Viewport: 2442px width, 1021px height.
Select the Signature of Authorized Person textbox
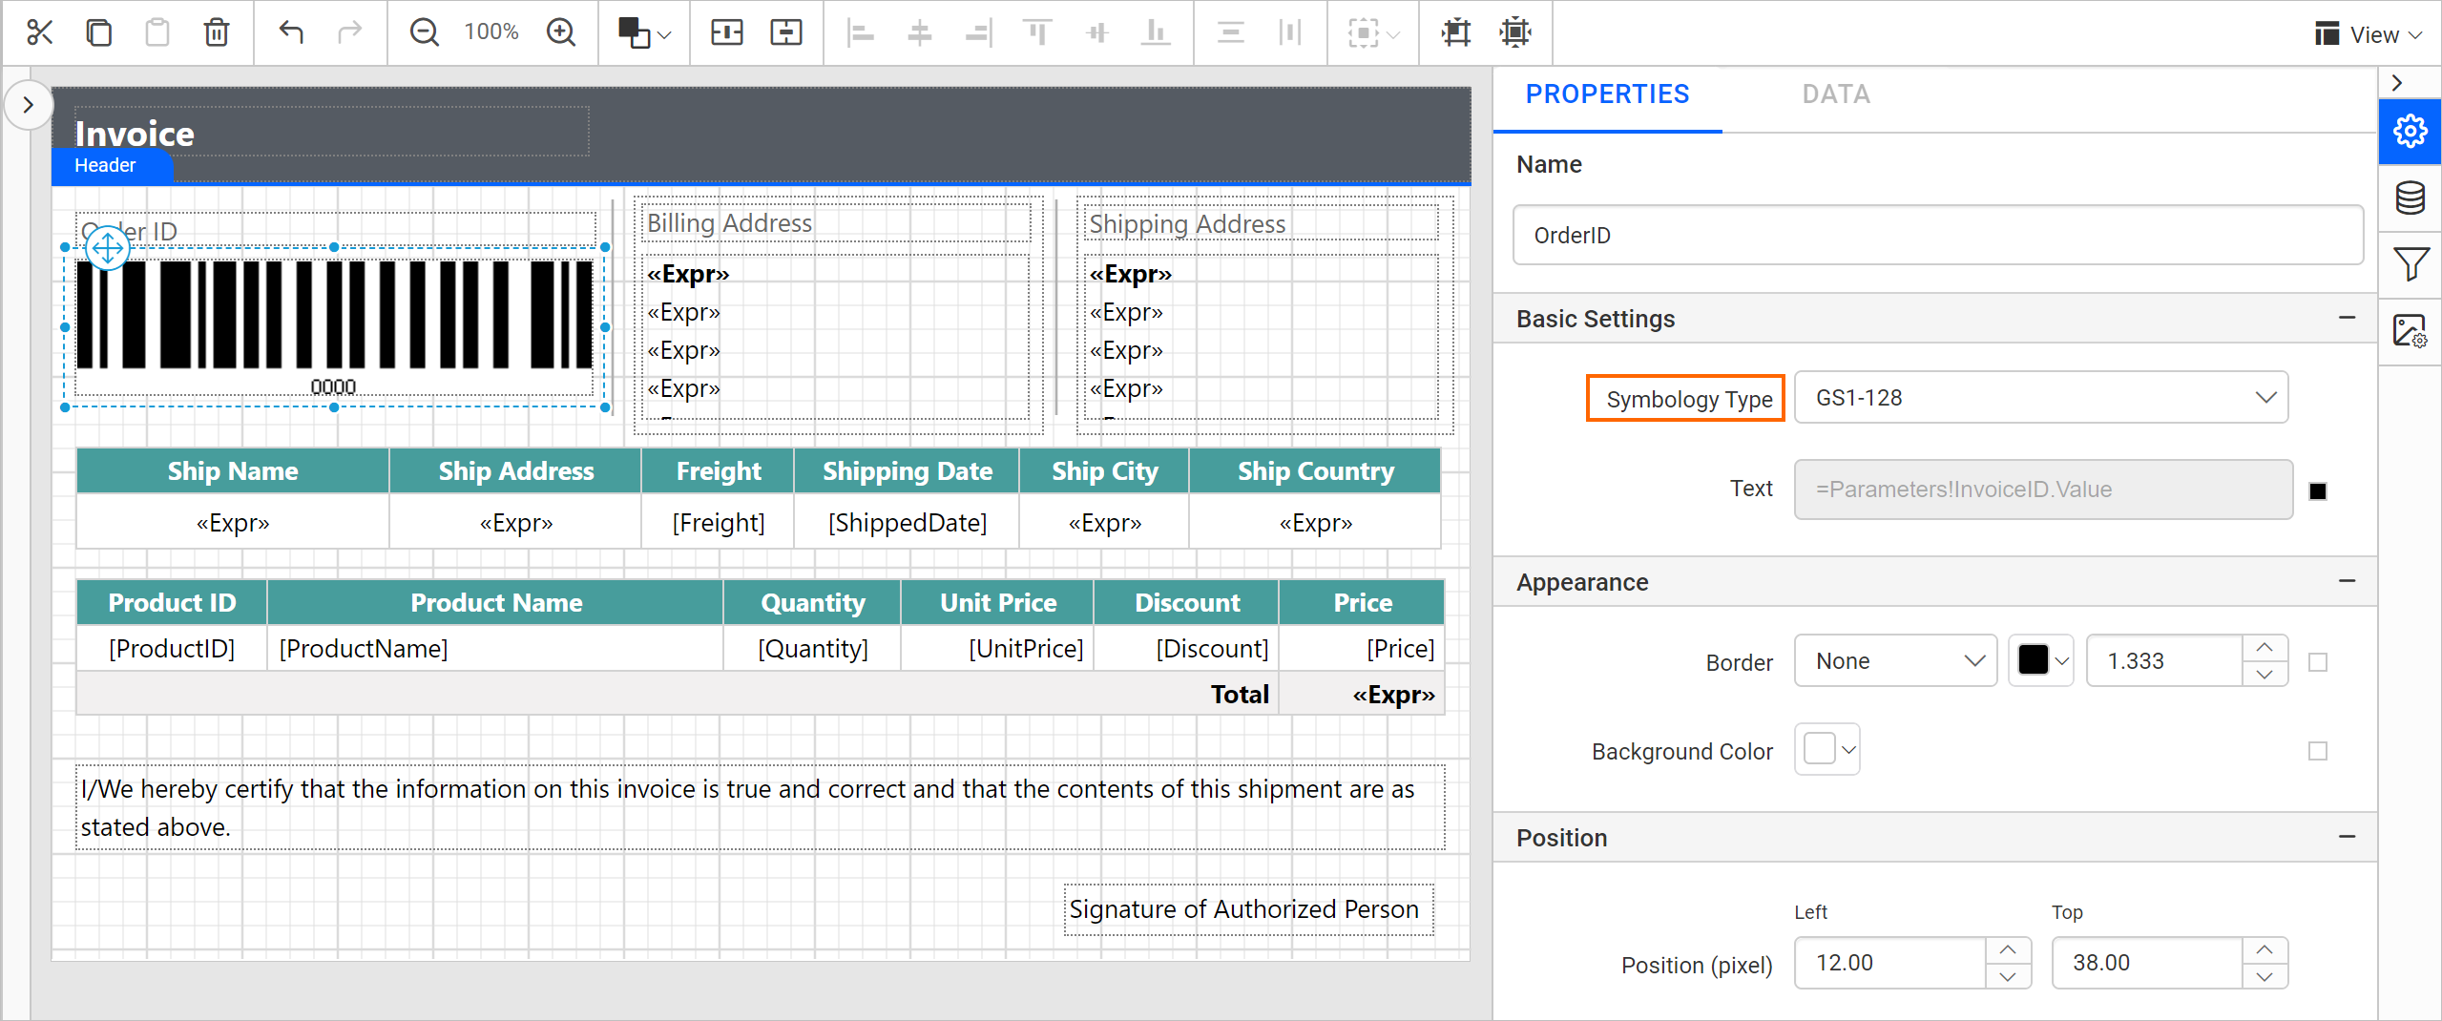tap(1248, 909)
